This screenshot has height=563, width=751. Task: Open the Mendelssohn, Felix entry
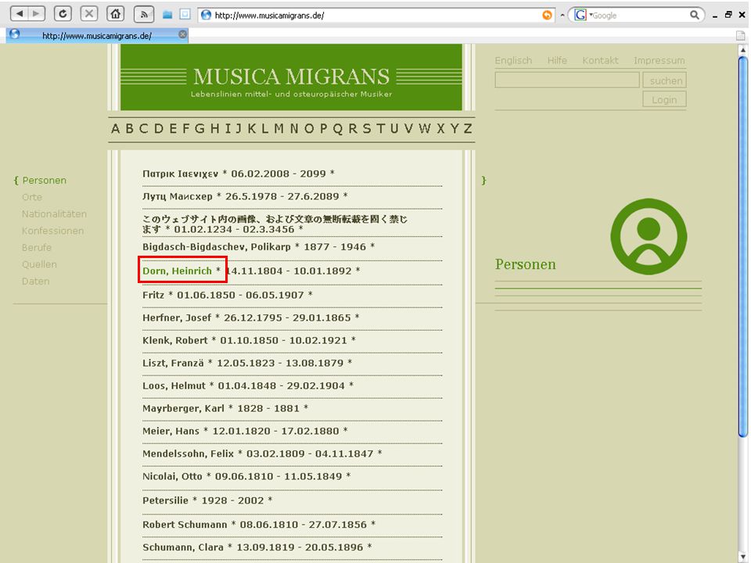(x=188, y=454)
